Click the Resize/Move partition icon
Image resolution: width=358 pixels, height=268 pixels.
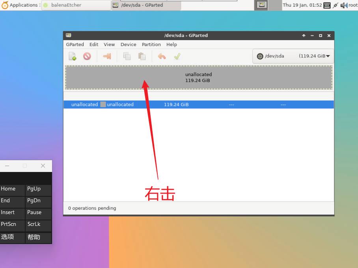pos(107,56)
